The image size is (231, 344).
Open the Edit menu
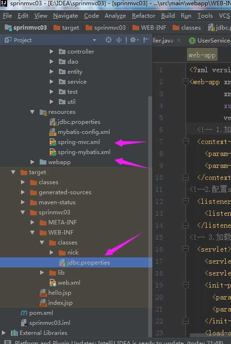point(23,16)
